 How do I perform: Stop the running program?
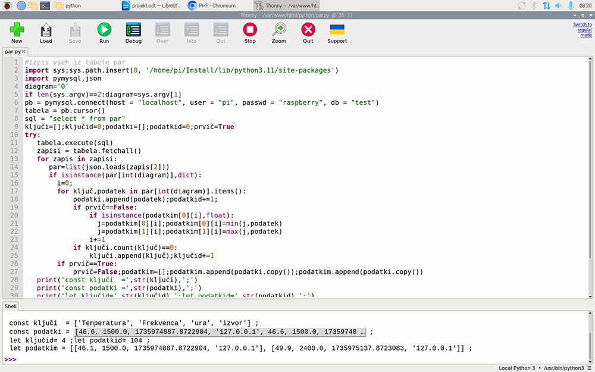point(250,30)
